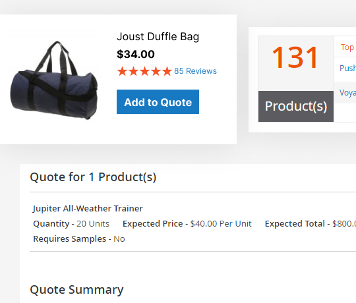
Task: Click the Add to Quote button
Action: (x=158, y=102)
